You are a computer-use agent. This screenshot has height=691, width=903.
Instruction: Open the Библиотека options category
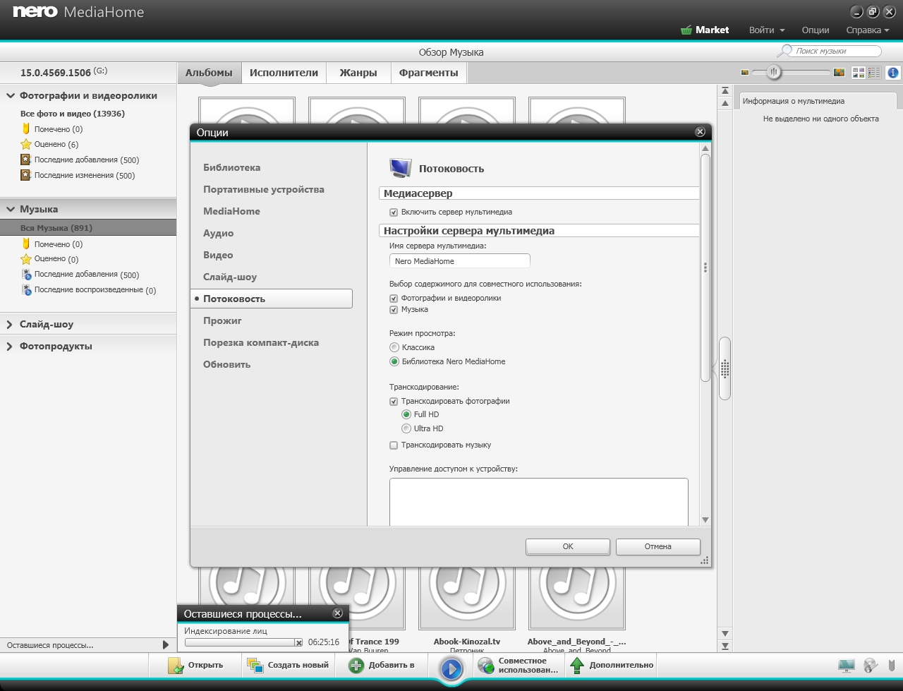232,167
